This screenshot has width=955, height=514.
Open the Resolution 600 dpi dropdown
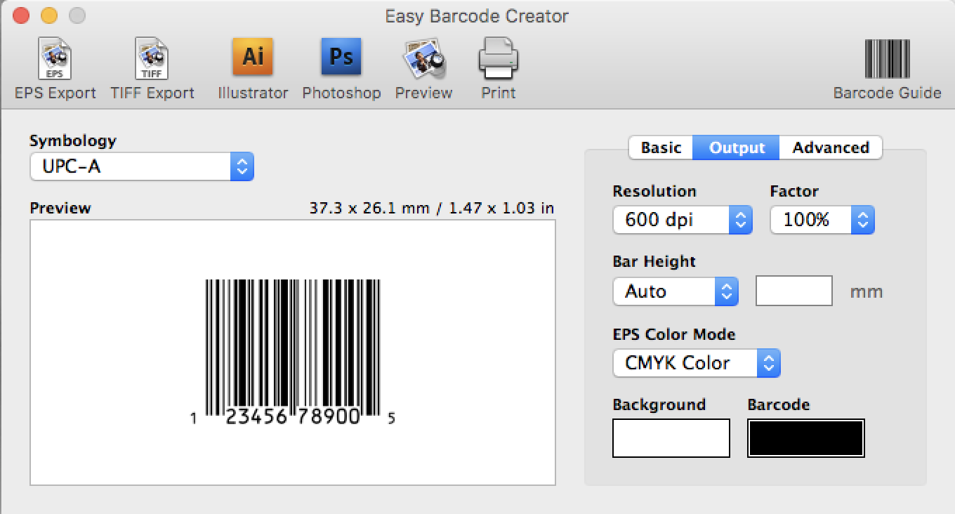(682, 220)
